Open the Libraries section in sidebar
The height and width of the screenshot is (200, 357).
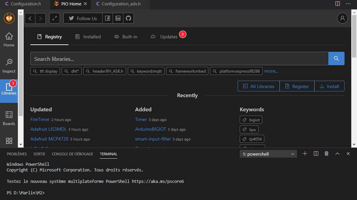[9, 91]
